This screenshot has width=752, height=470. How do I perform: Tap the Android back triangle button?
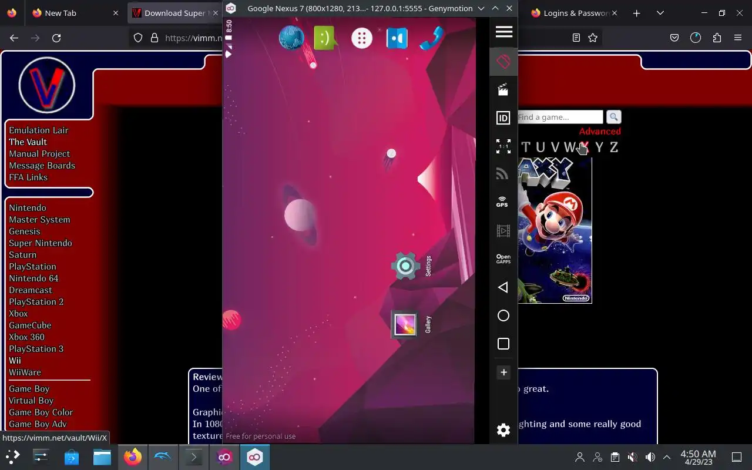(503, 287)
